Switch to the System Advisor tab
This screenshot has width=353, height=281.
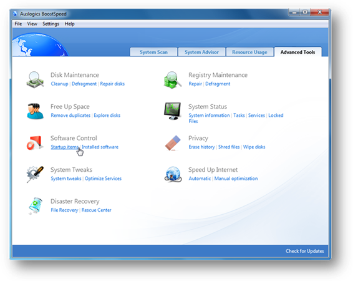pyautogui.click(x=201, y=52)
